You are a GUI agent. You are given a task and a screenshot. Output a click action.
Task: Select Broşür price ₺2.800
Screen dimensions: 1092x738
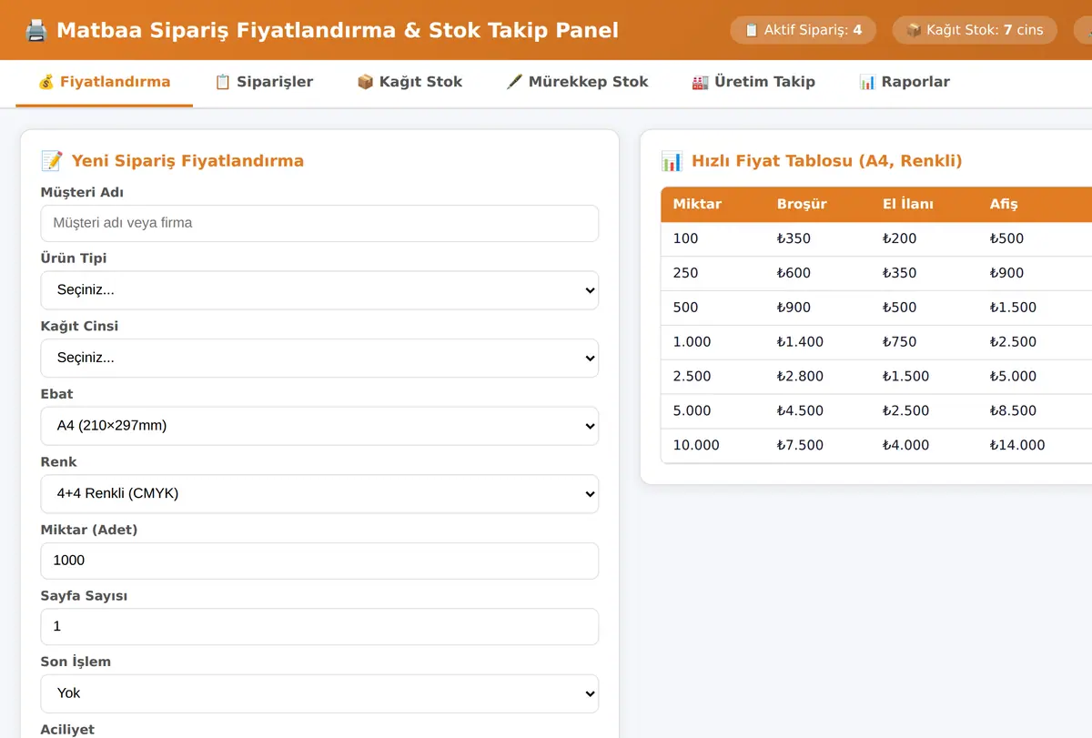pos(800,377)
